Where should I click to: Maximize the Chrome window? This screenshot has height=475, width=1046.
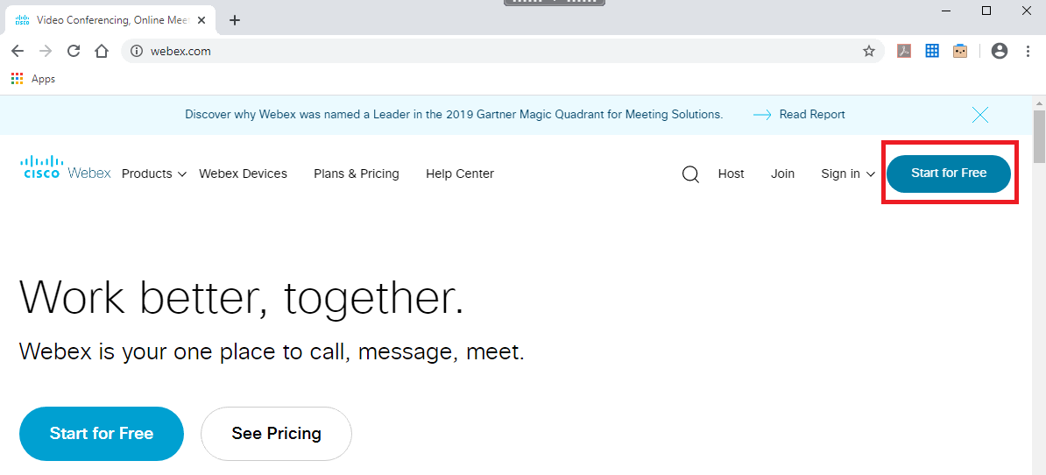click(x=986, y=11)
